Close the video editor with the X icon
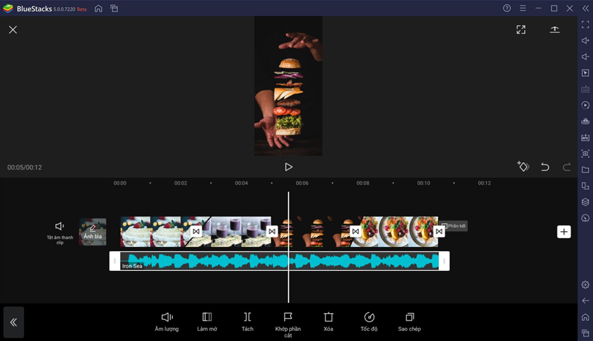Image resolution: width=593 pixels, height=341 pixels. [x=13, y=29]
